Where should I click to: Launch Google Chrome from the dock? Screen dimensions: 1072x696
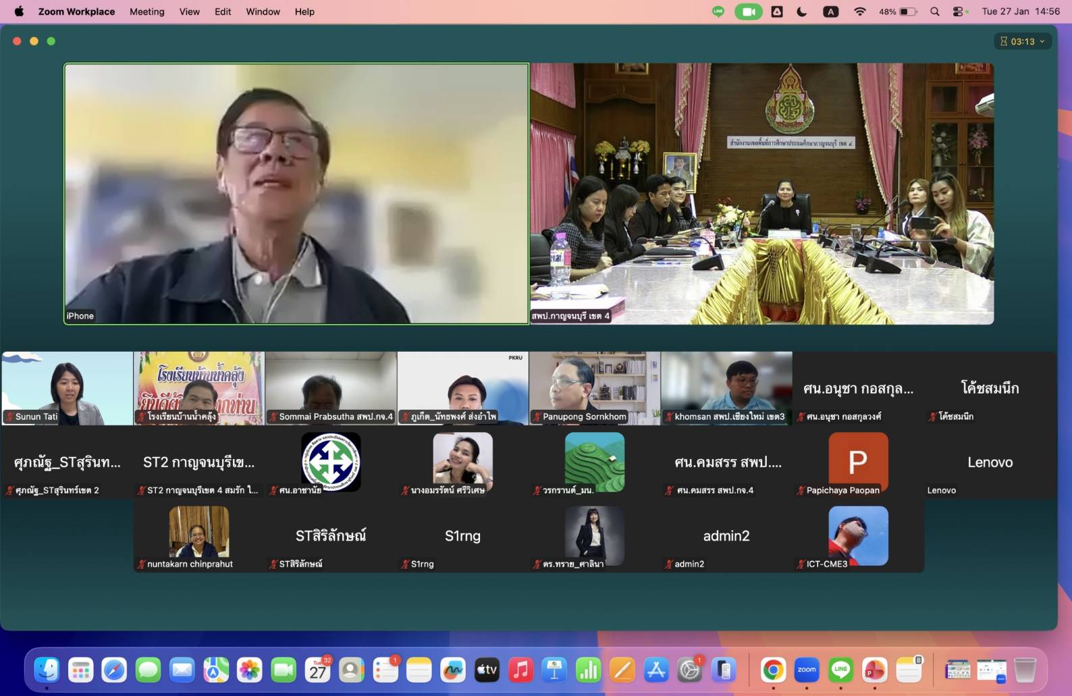coord(773,670)
